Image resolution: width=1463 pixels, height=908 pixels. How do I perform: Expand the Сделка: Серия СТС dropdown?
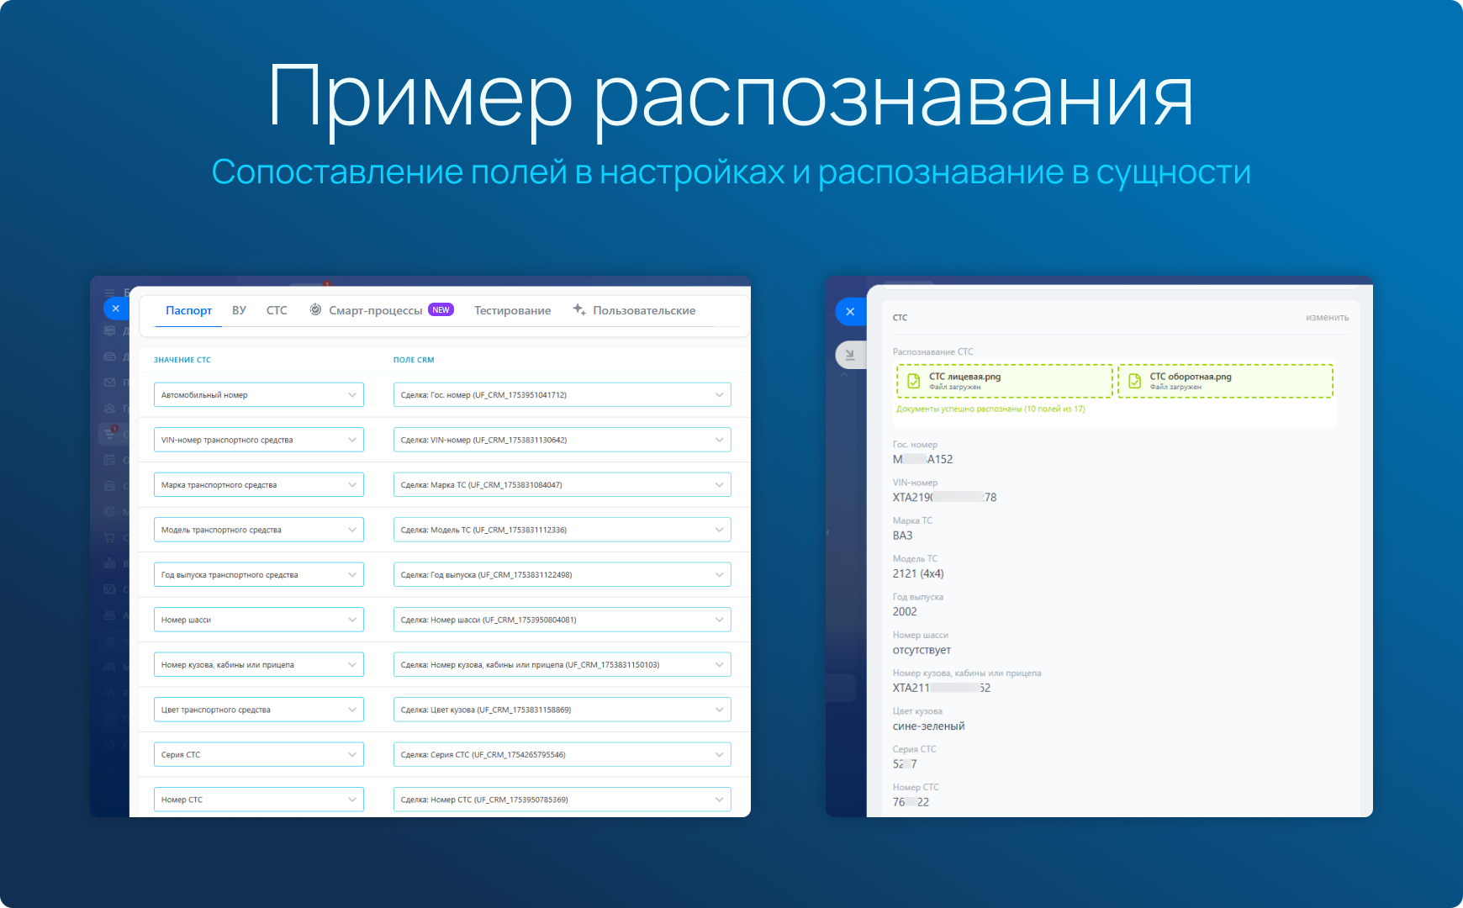point(562,755)
